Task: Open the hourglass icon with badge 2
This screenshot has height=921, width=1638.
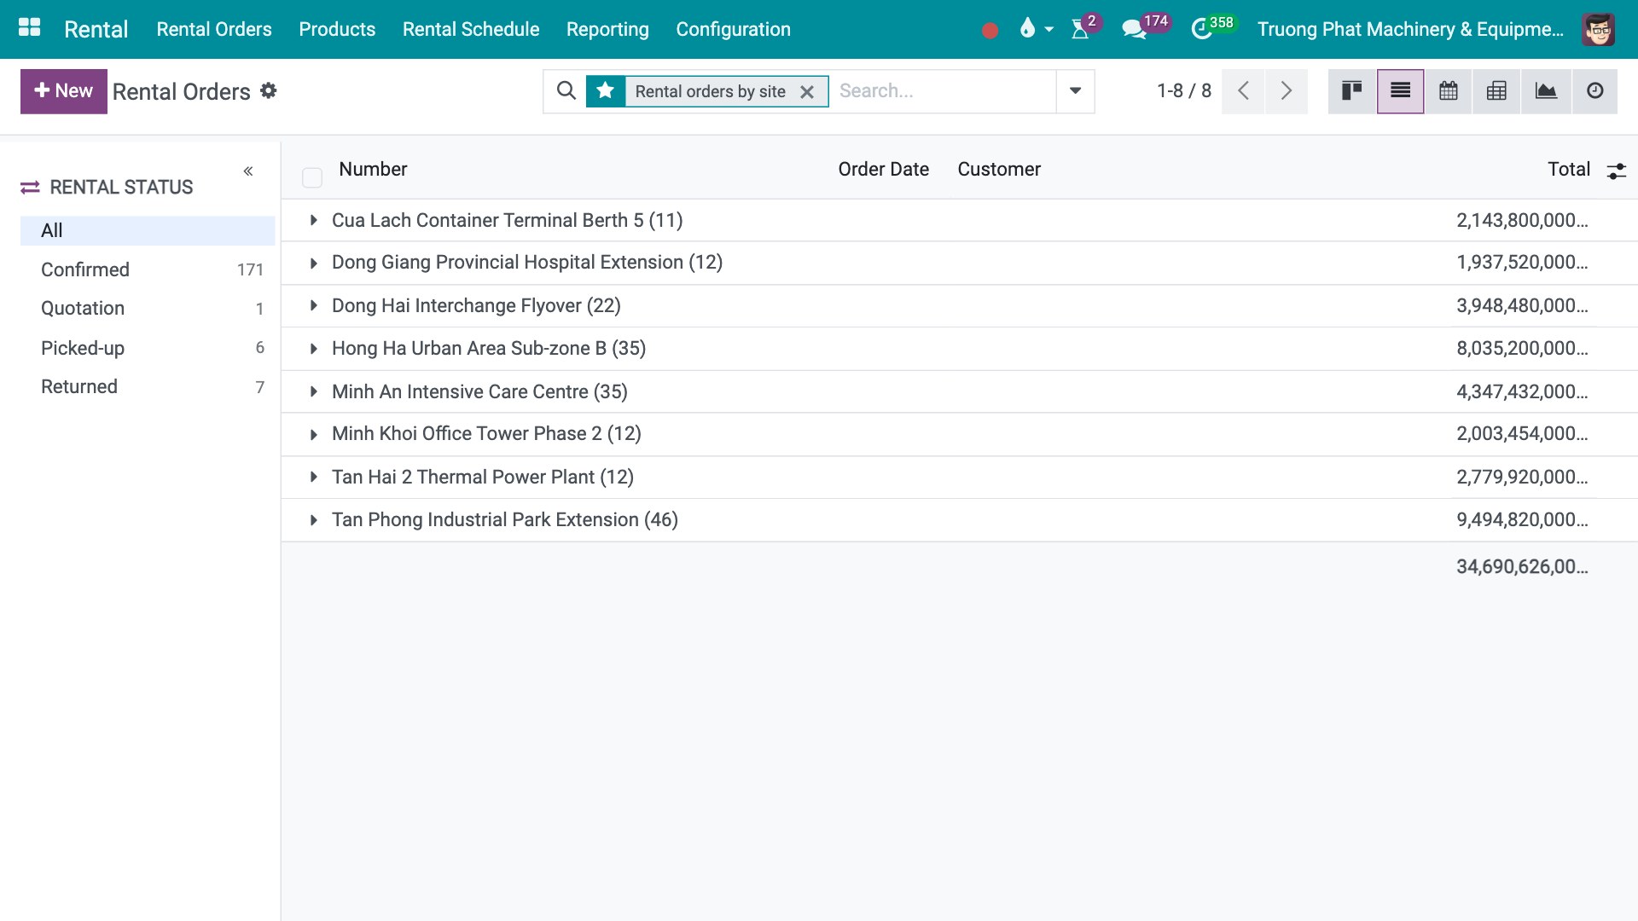Action: [1085, 27]
